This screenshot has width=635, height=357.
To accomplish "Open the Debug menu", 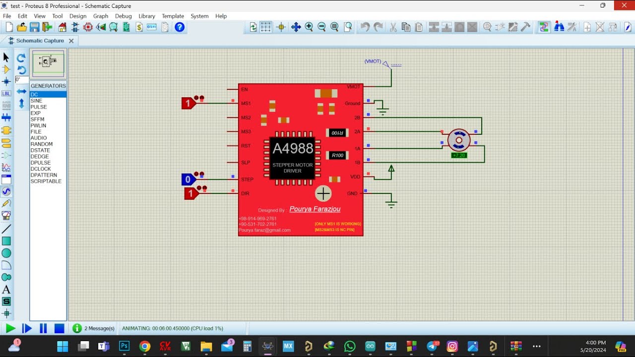I will click(x=124, y=16).
